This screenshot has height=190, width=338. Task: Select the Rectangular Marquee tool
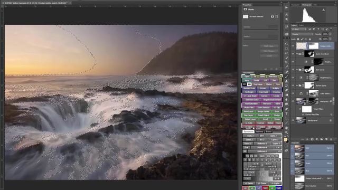tap(286, 48)
